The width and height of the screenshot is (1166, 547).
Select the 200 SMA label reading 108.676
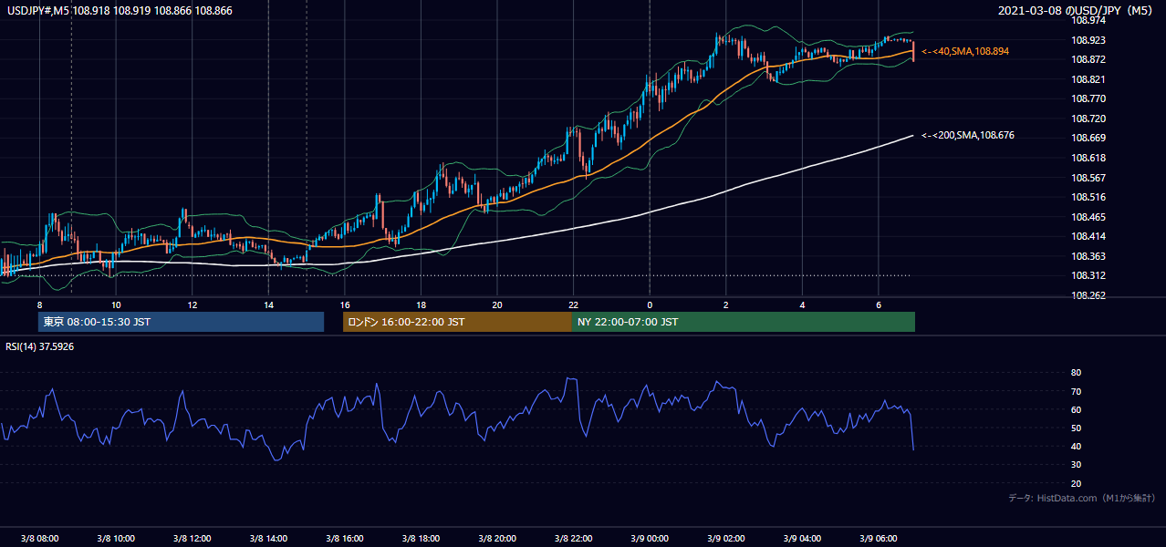pyautogui.click(x=968, y=135)
